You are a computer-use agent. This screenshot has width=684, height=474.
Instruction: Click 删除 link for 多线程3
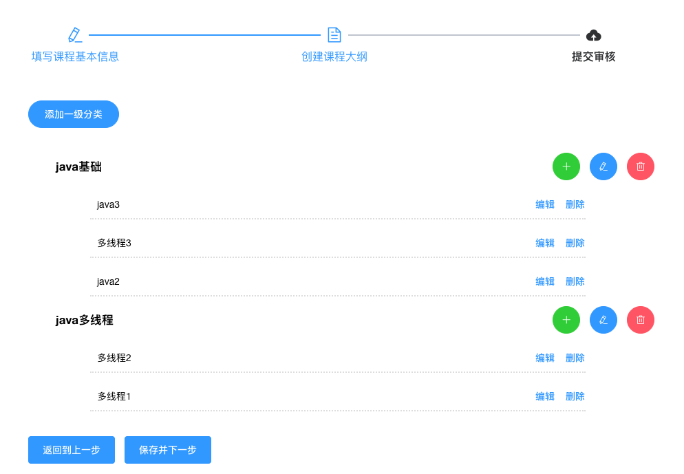click(x=575, y=243)
